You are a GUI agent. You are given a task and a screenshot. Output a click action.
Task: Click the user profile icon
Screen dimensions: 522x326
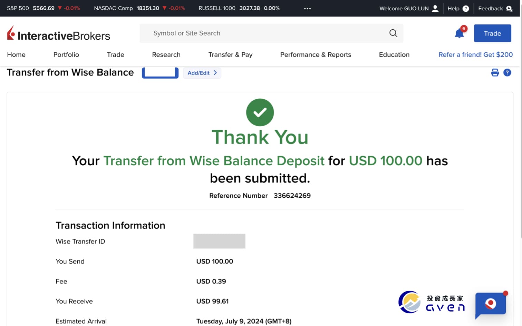[x=435, y=8]
